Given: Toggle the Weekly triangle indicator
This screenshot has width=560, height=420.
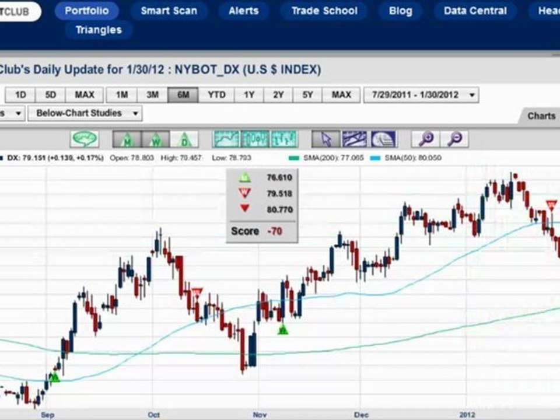Looking at the screenshot, I should [156, 139].
